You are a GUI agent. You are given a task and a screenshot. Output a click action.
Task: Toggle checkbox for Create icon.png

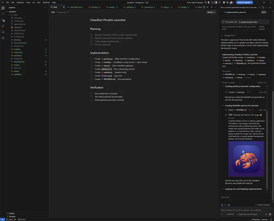click(x=91, y=76)
